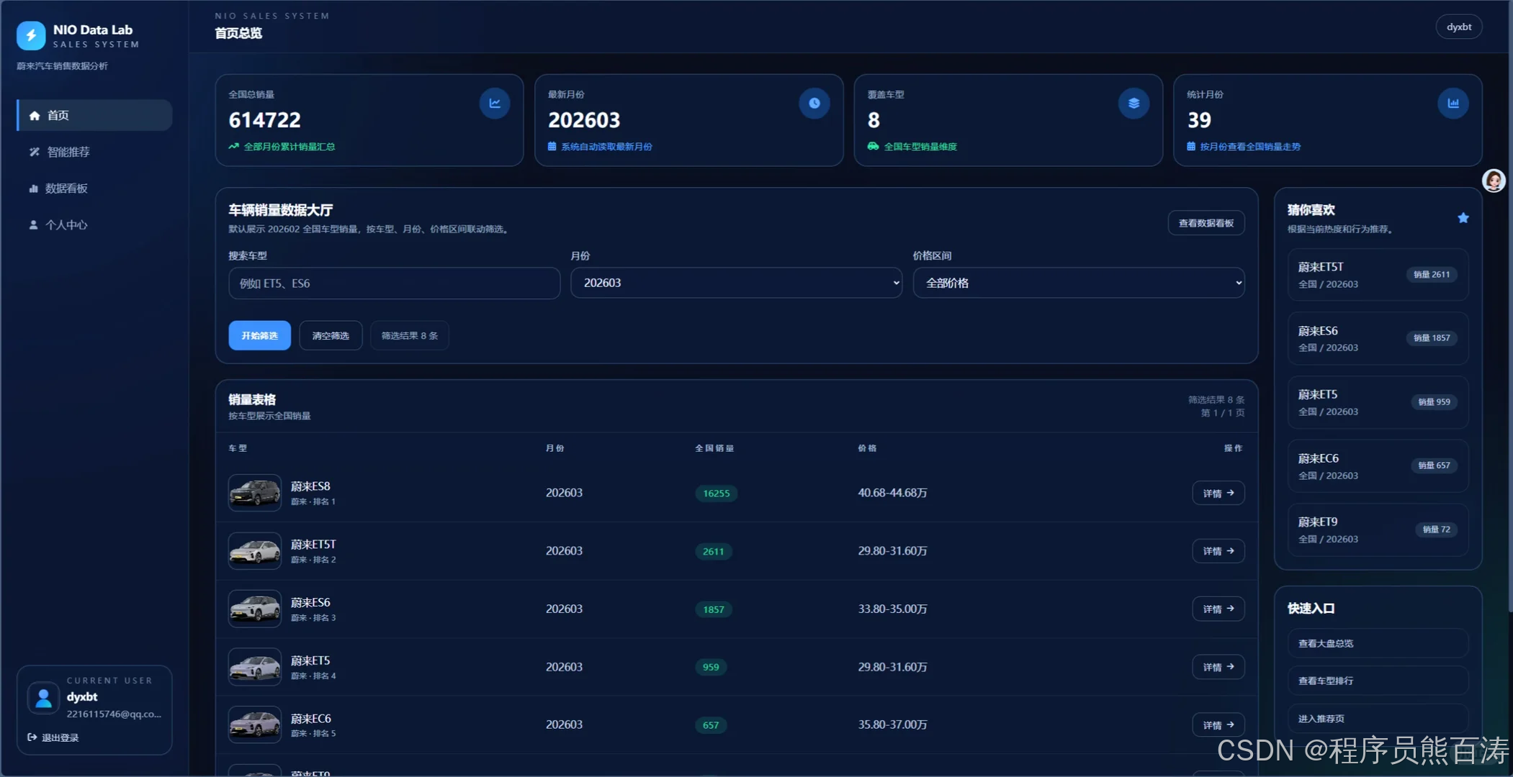Click the email 2216115746@qq.co...

click(114, 714)
